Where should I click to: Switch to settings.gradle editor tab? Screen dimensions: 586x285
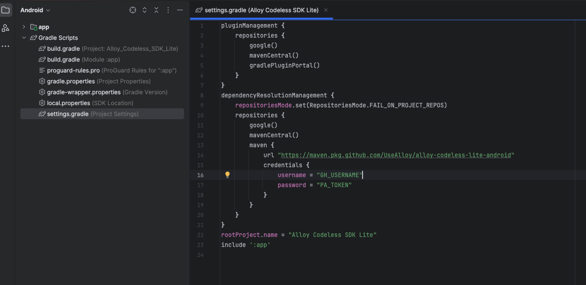pyautogui.click(x=262, y=10)
